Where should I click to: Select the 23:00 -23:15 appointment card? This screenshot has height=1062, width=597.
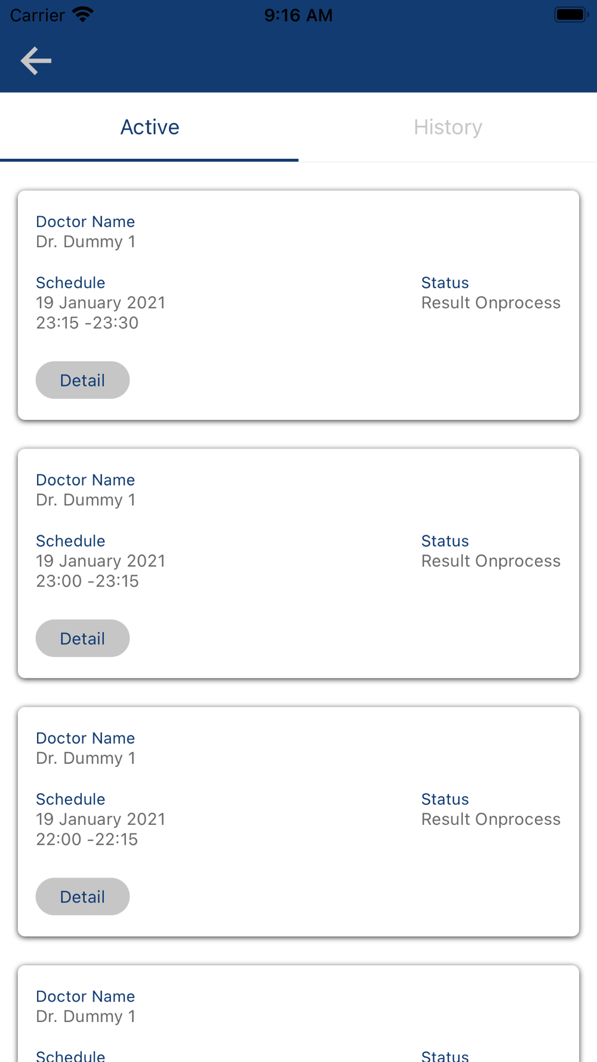point(298,563)
